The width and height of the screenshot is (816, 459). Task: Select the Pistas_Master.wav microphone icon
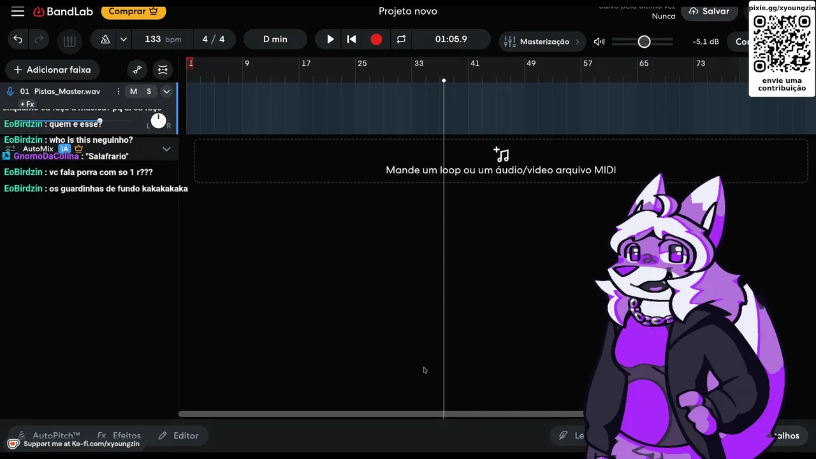tap(10, 91)
